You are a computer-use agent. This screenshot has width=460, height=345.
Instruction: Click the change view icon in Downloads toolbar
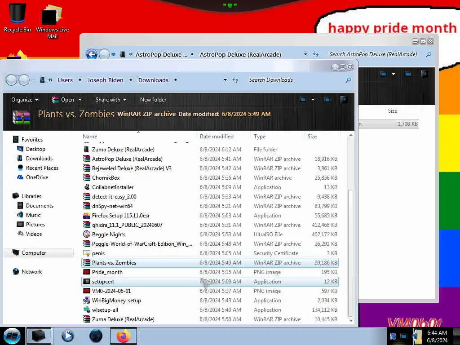pyautogui.click(x=303, y=100)
